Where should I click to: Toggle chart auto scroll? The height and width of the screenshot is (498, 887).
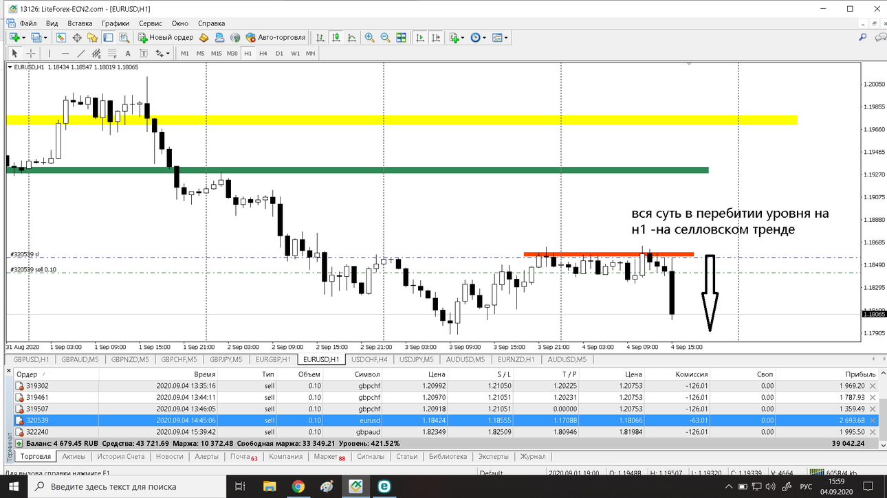tap(419, 38)
